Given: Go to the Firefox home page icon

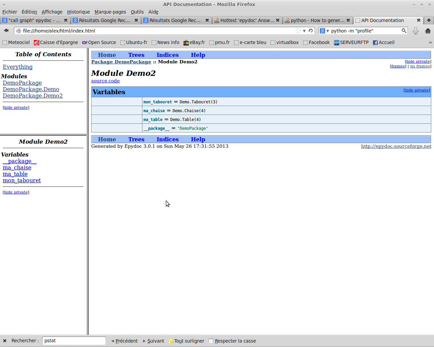Looking at the screenshot, I should pos(428,31).
